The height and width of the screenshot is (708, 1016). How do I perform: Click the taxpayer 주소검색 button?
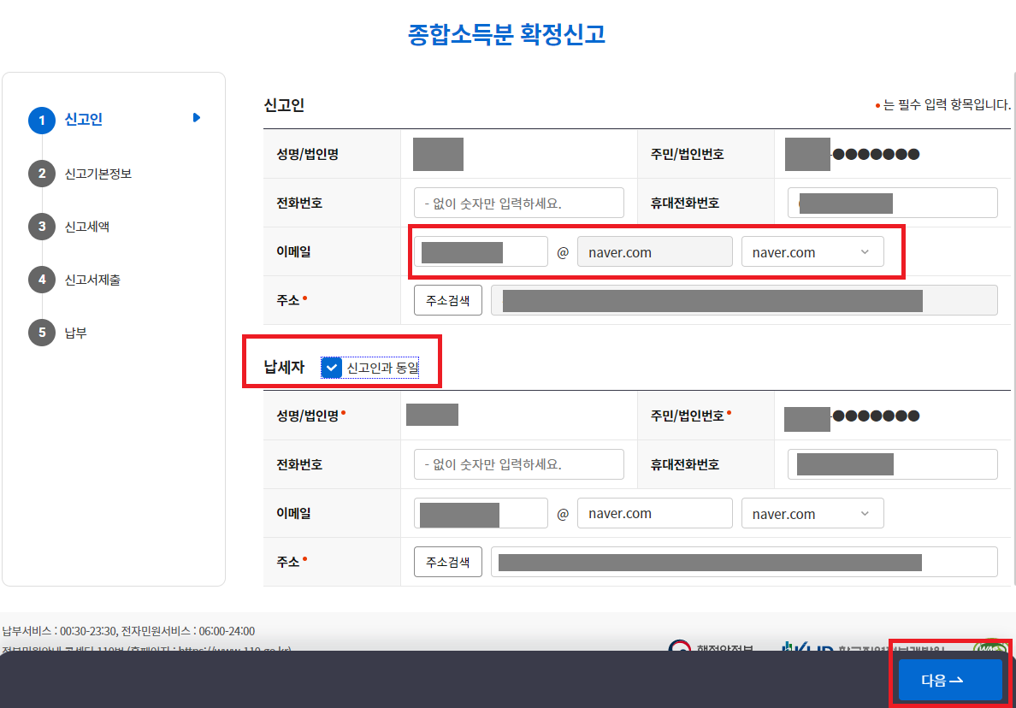click(x=447, y=562)
